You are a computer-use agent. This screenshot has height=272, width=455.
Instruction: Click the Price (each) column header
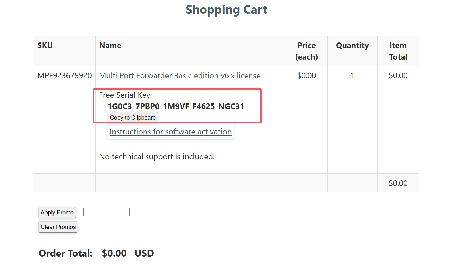306,51
